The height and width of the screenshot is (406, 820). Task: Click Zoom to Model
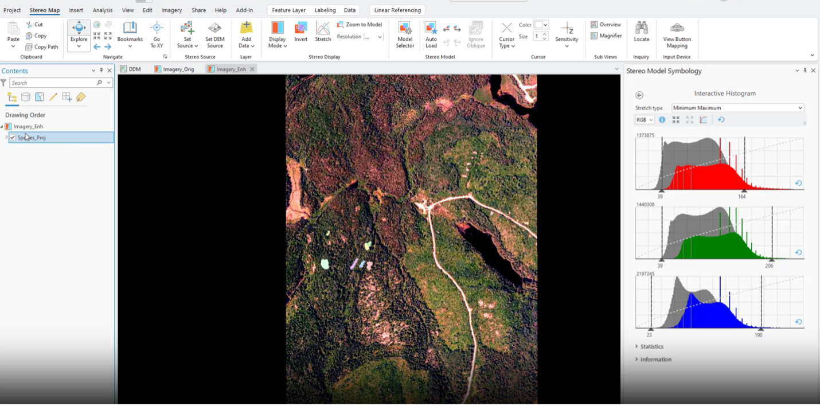(360, 25)
